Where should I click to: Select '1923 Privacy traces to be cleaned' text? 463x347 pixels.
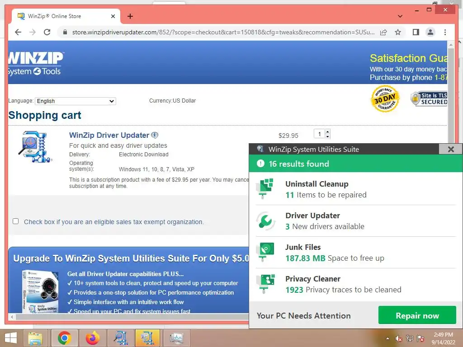[343, 290]
